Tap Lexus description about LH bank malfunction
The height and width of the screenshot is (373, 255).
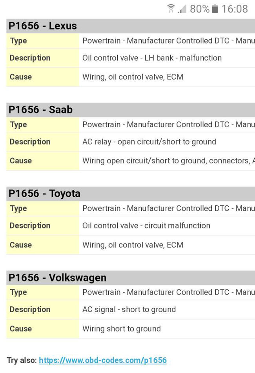(152, 58)
